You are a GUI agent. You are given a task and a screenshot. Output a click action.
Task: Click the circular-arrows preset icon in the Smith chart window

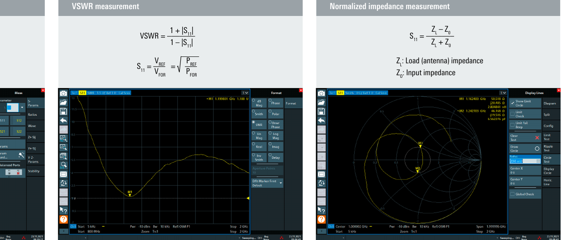(x=321, y=183)
